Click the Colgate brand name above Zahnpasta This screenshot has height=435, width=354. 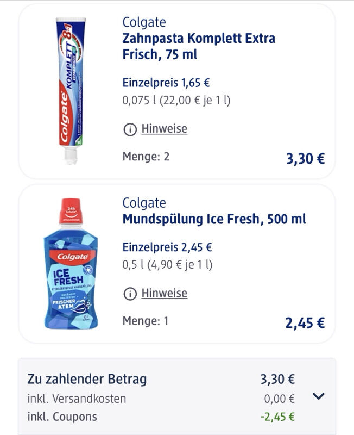144,22
